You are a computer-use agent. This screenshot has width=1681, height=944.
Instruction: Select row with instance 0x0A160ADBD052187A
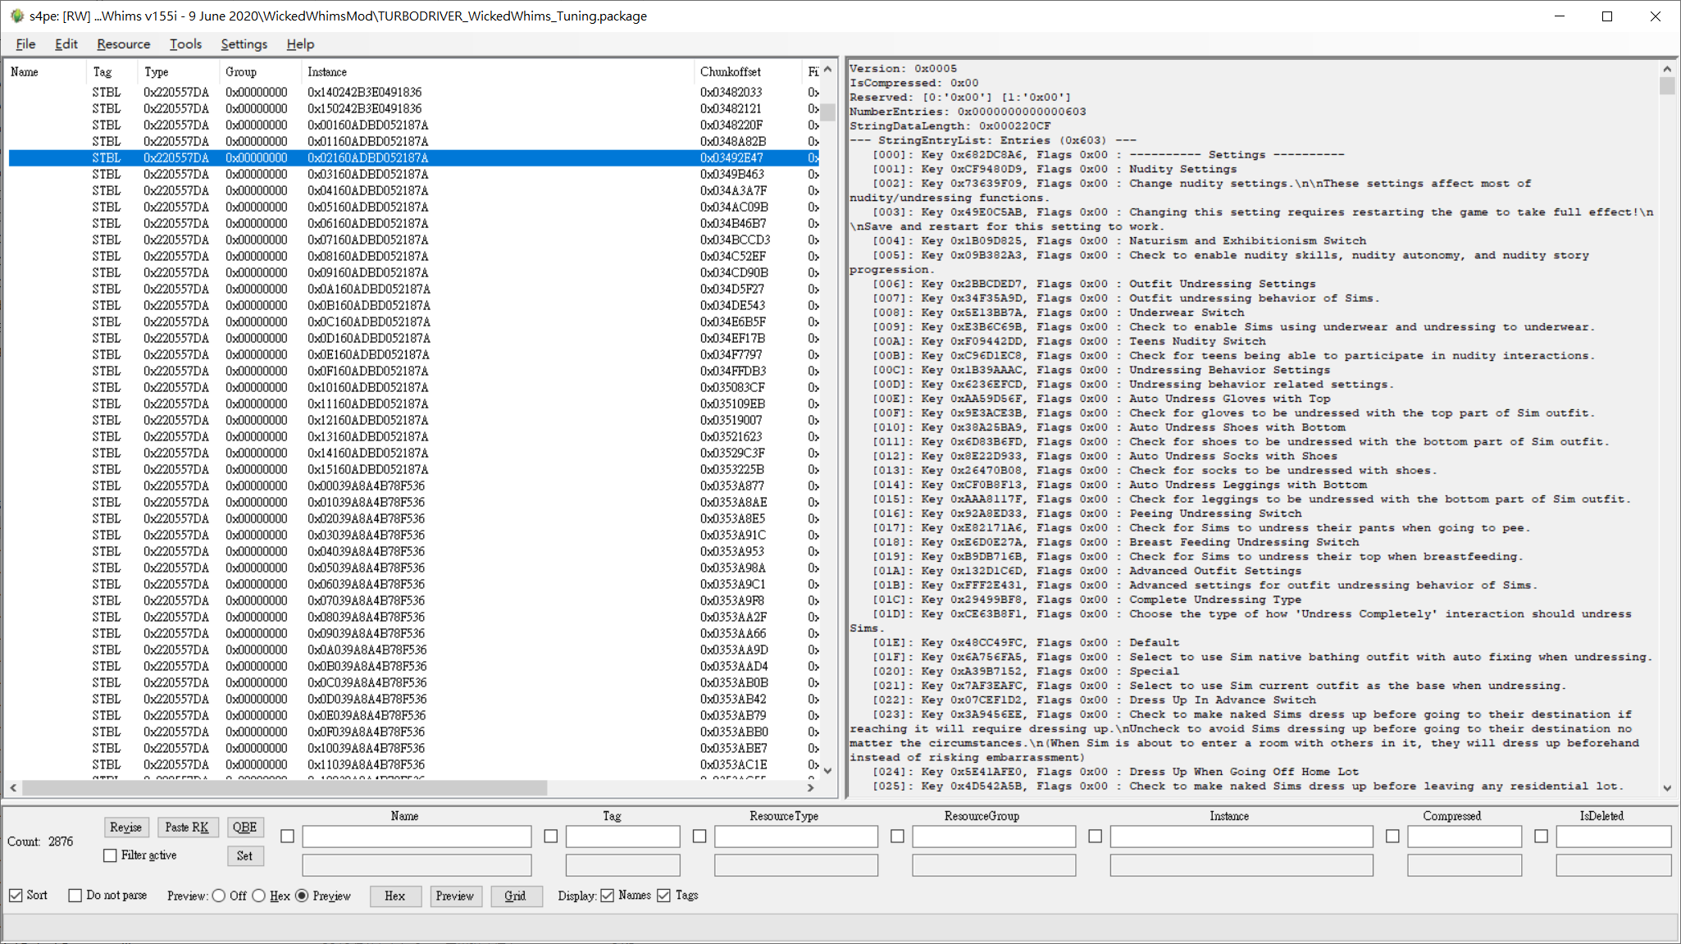(414, 289)
